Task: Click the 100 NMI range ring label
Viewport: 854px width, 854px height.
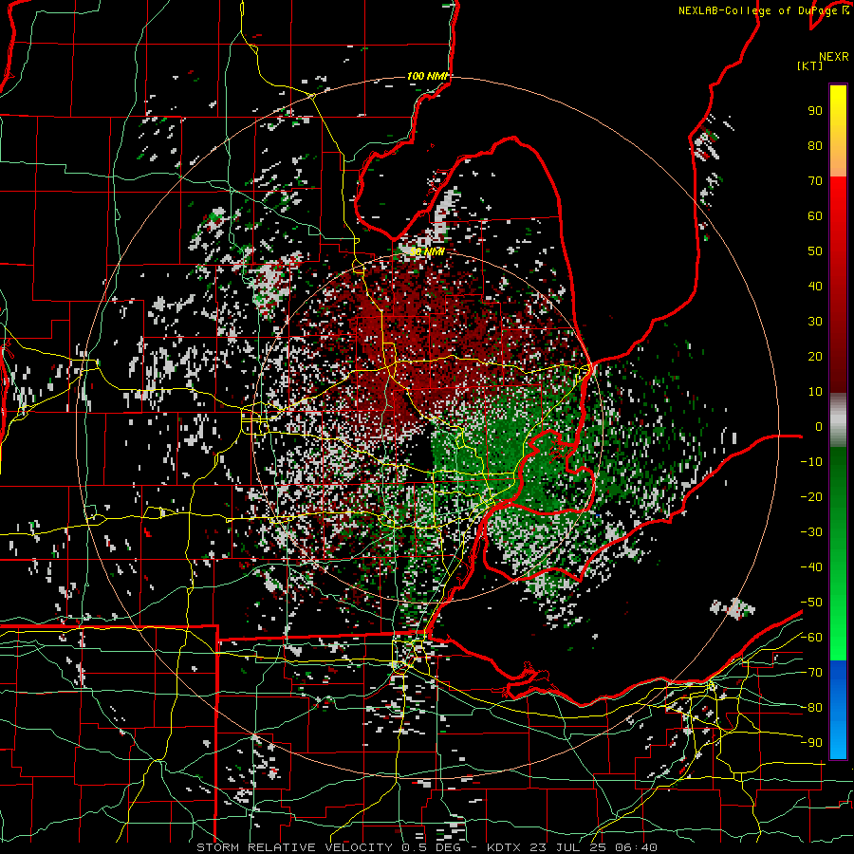Action: pos(428,76)
